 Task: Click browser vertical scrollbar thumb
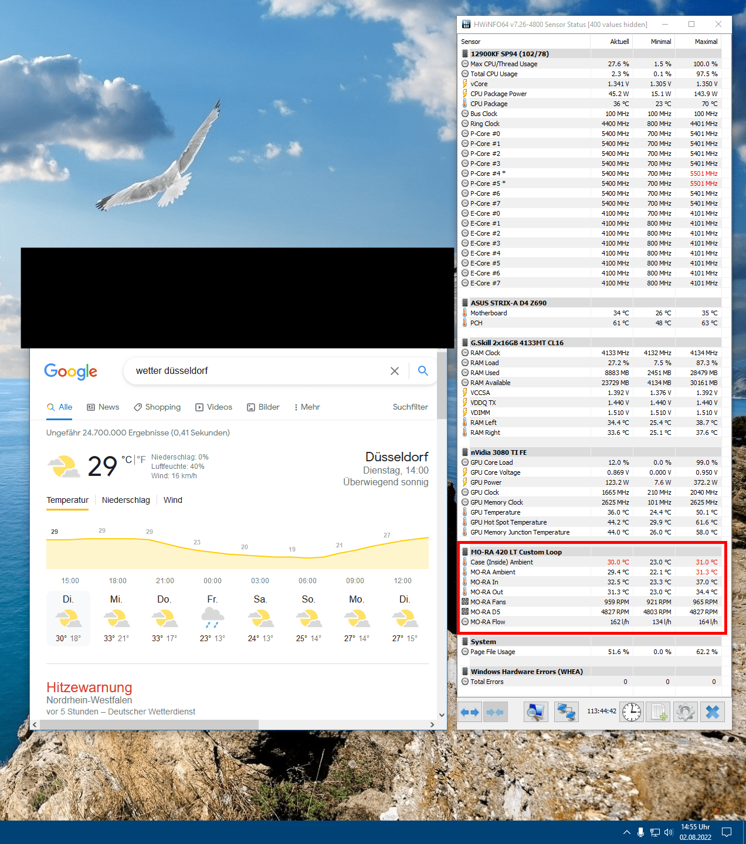pos(442,386)
